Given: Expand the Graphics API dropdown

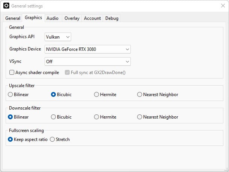Looking at the screenshot, I should click(58, 37).
